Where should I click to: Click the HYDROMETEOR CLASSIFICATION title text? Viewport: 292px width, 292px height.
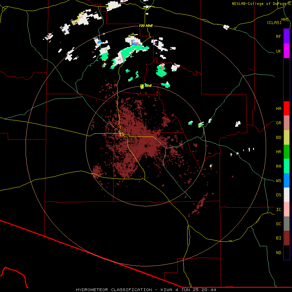[x=114, y=290]
